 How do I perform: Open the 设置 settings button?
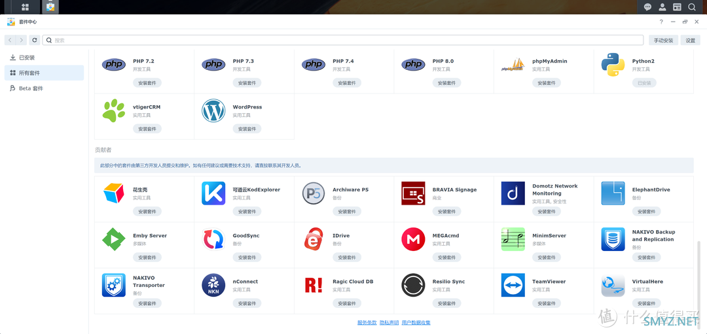point(691,40)
